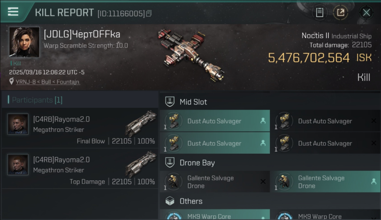The image size is (381, 220).
Task: Close the Kill Report window
Action: point(366,13)
